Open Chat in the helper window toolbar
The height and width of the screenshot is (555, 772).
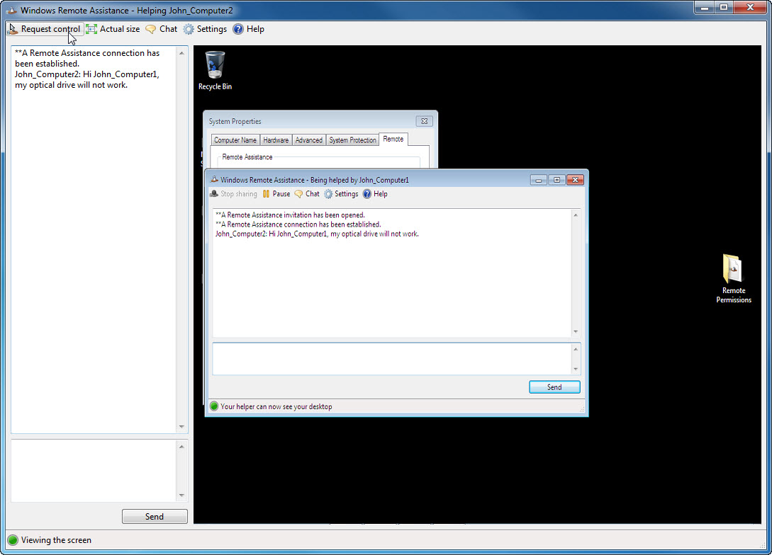pos(161,29)
